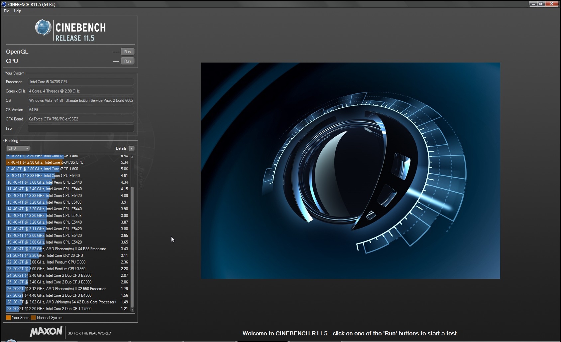Click the ranking list scroll-up arrow
The image size is (561, 342).
pyautogui.click(x=132, y=157)
